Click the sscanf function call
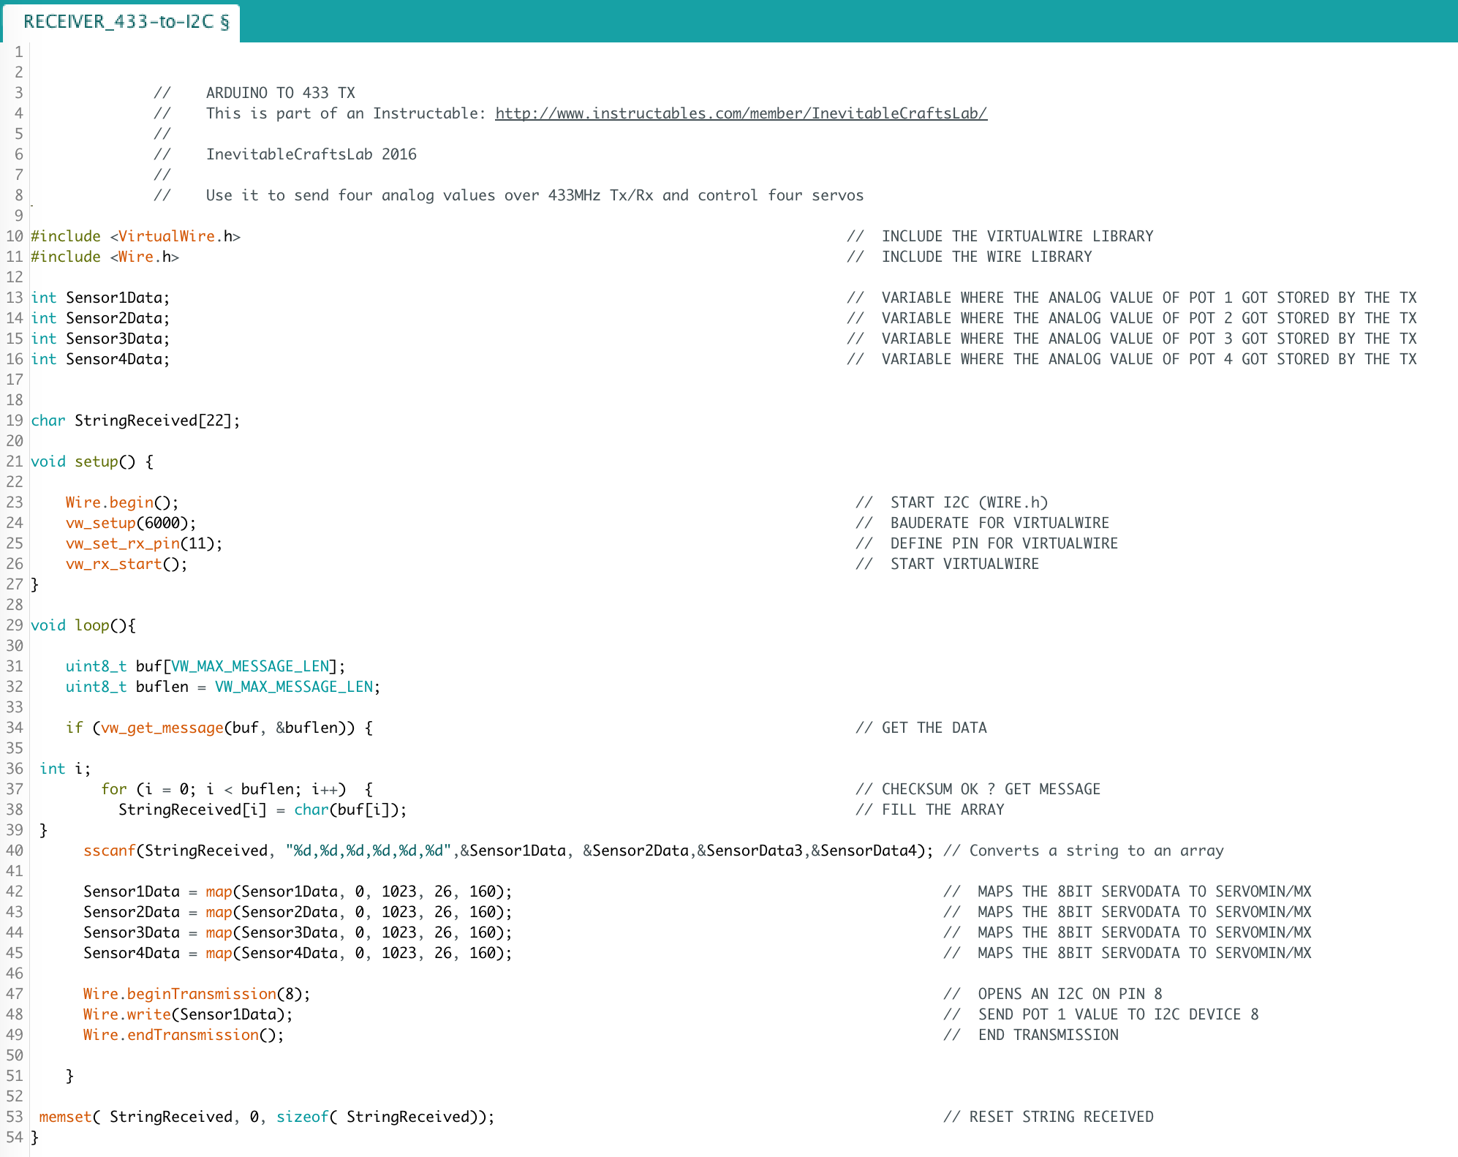This screenshot has height=1157, width=1458. click(108, 850)
